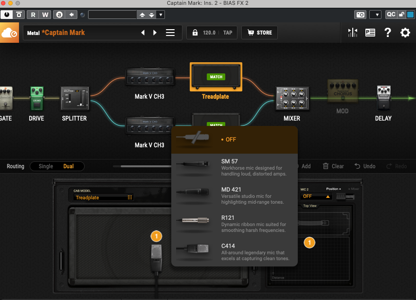Toggle the plugin power bypass button
Image resolution: width=416 pixels, height=300 pixels.
pyautogui.click(x=7, y=15)
